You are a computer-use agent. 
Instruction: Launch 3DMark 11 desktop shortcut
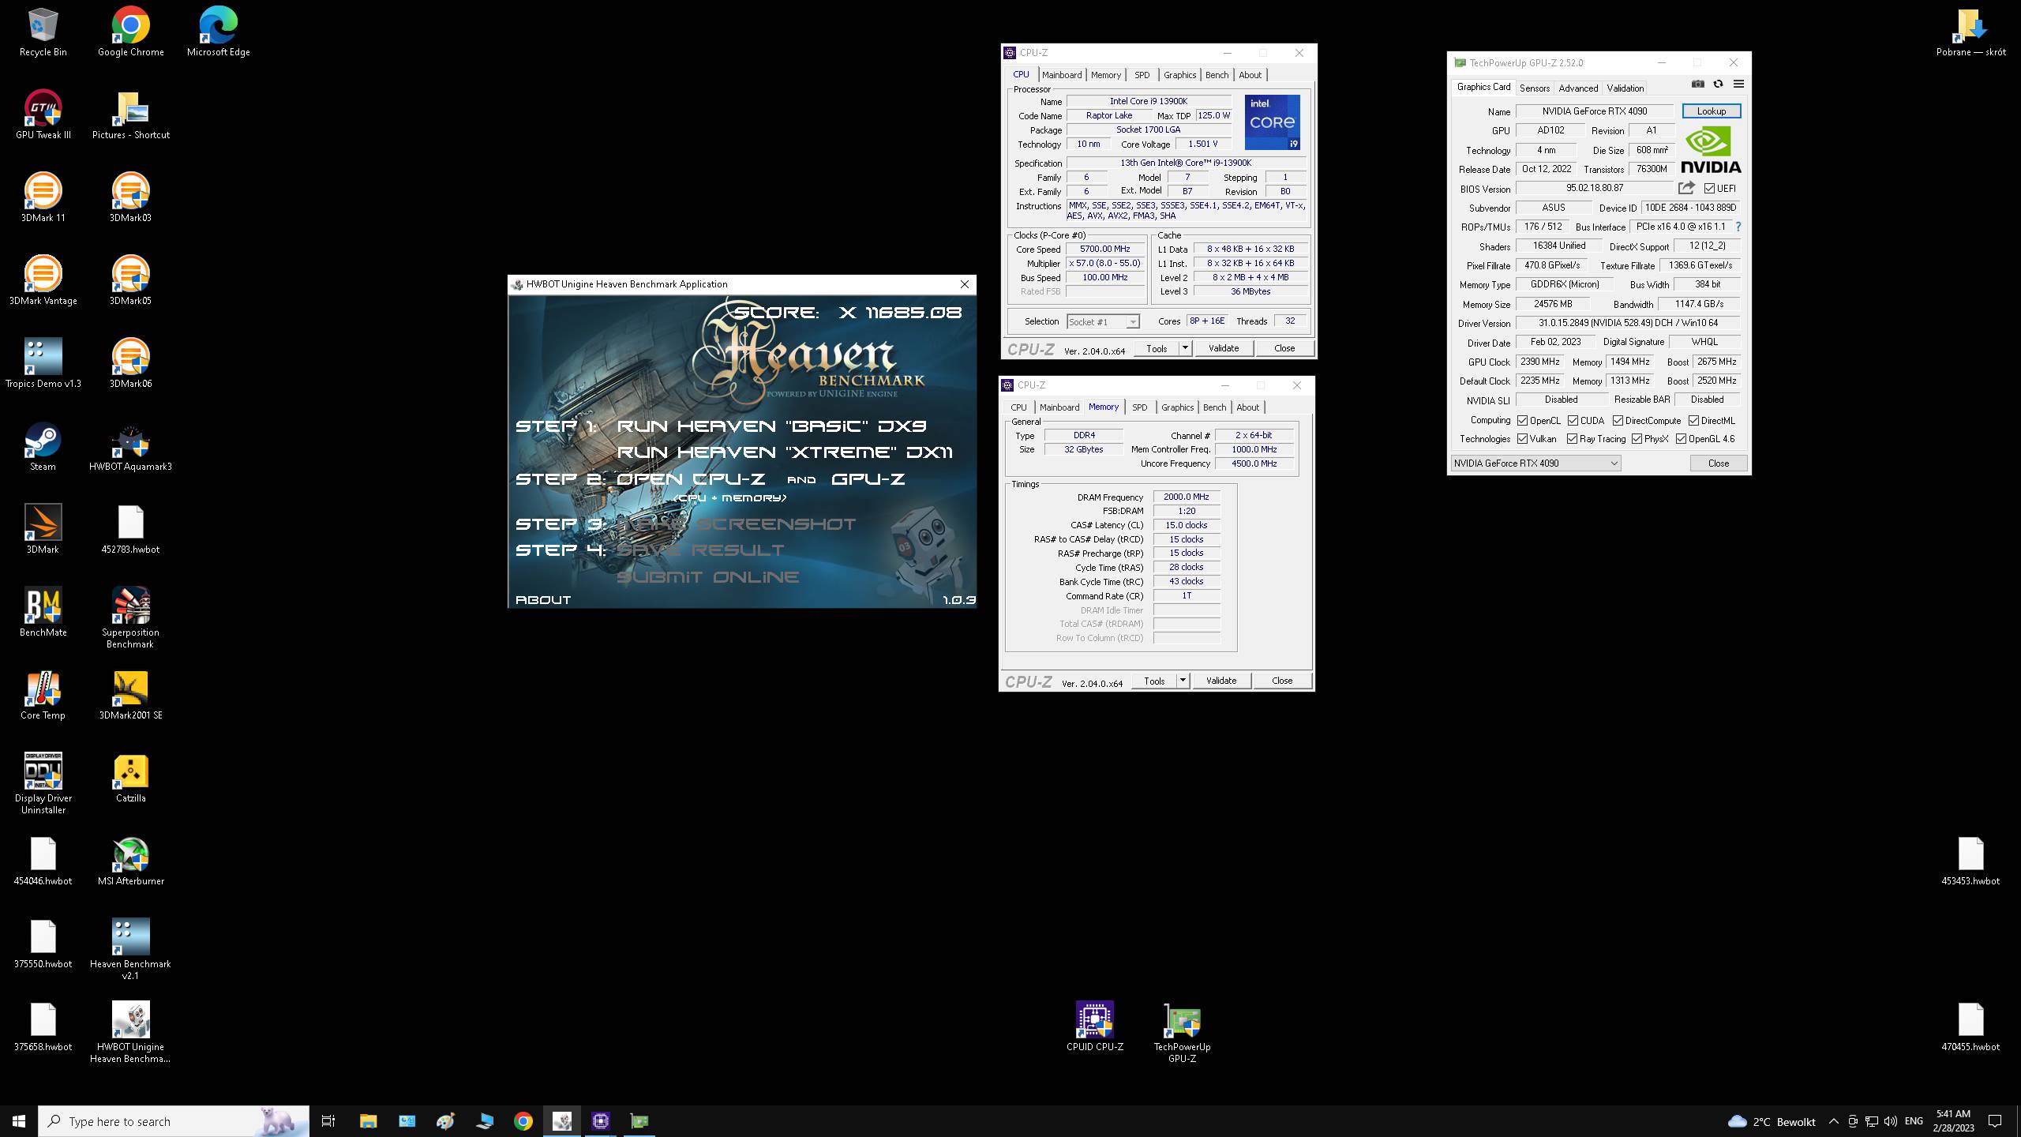point(43,197)
